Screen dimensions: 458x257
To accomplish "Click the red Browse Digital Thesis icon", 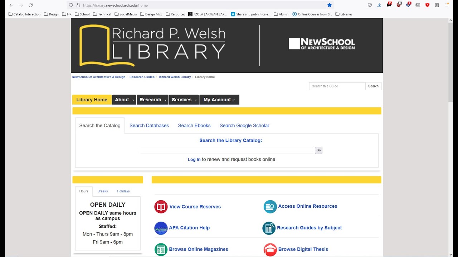I will tap(270, 250).
